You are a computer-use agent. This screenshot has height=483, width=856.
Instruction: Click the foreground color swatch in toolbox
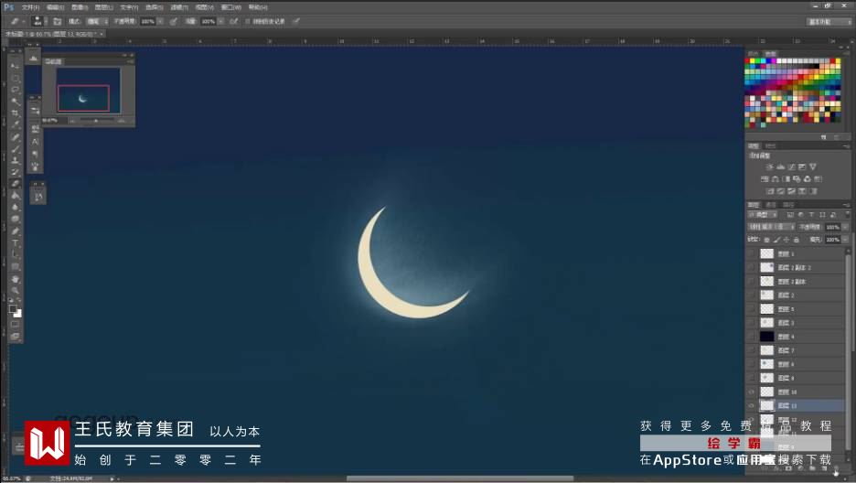click(13, 309)
